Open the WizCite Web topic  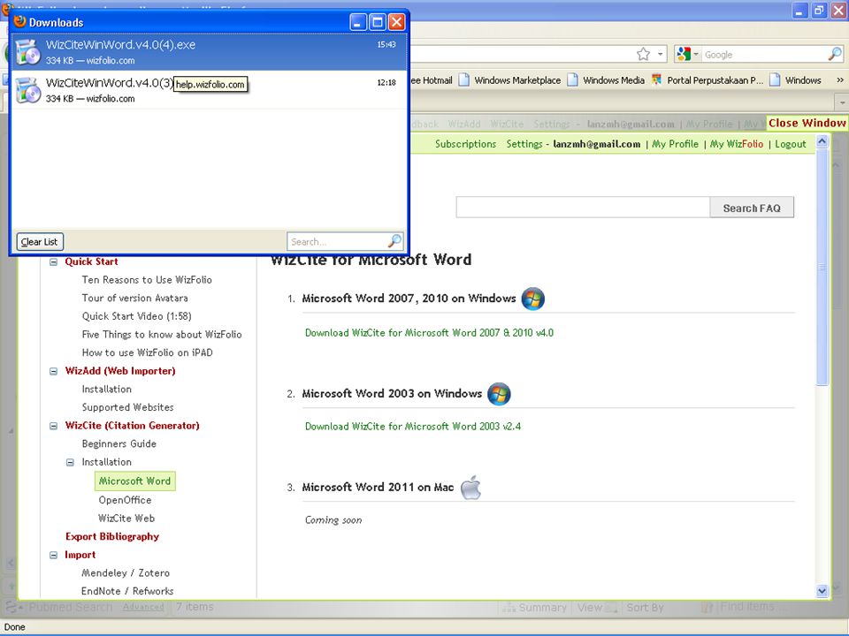point(126,519)
